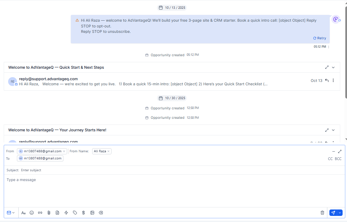Viewport: 347px width, 222px height.
Task: Open the send options dropdown arrow
Action: 340,213
